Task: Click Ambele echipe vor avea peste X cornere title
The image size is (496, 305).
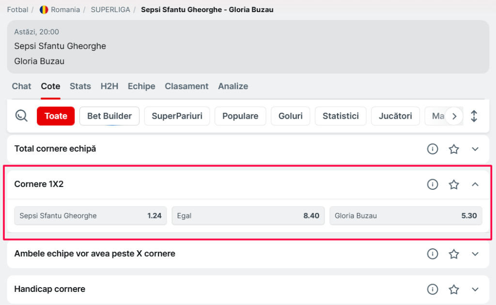Action: coord(94,254)
